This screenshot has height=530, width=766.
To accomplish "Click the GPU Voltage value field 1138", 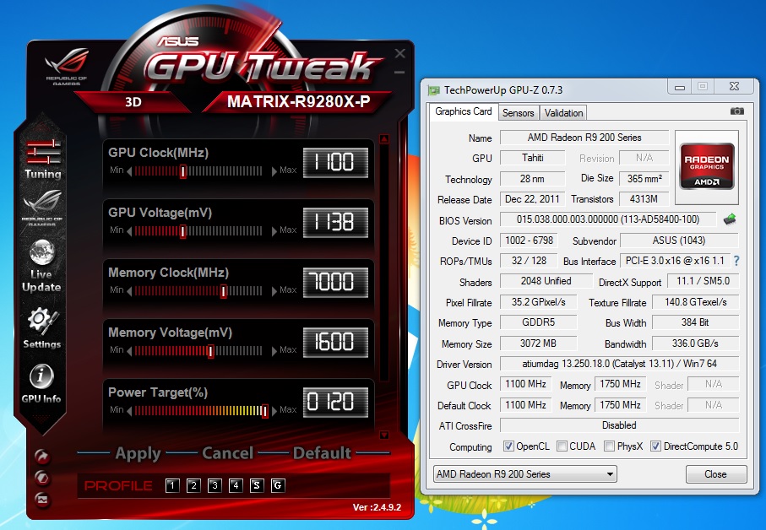I will [x=335, y=223].
